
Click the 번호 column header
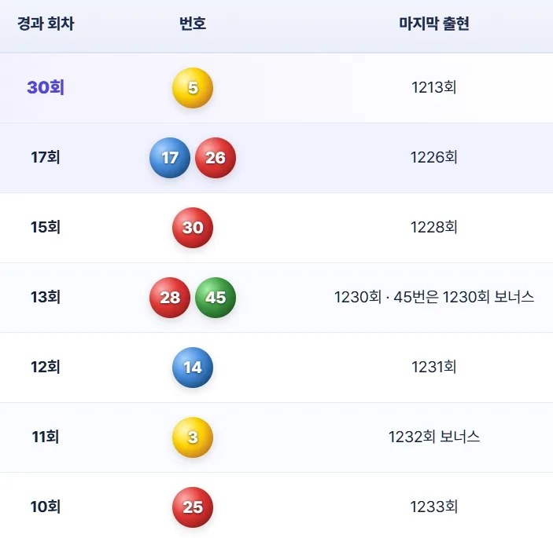click(x=193, y=24)
